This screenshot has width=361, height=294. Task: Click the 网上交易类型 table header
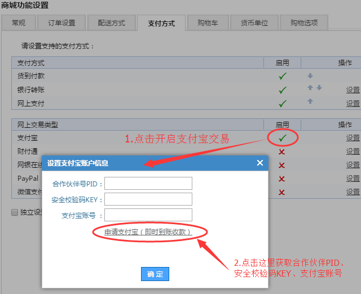click(38, 125)
